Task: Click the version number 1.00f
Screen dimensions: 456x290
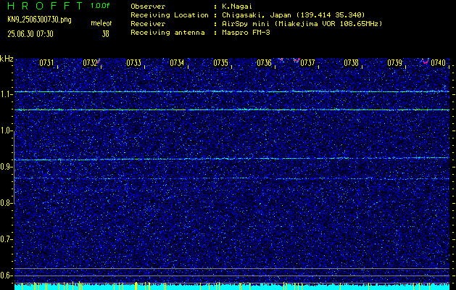Action: pos(100,6)
